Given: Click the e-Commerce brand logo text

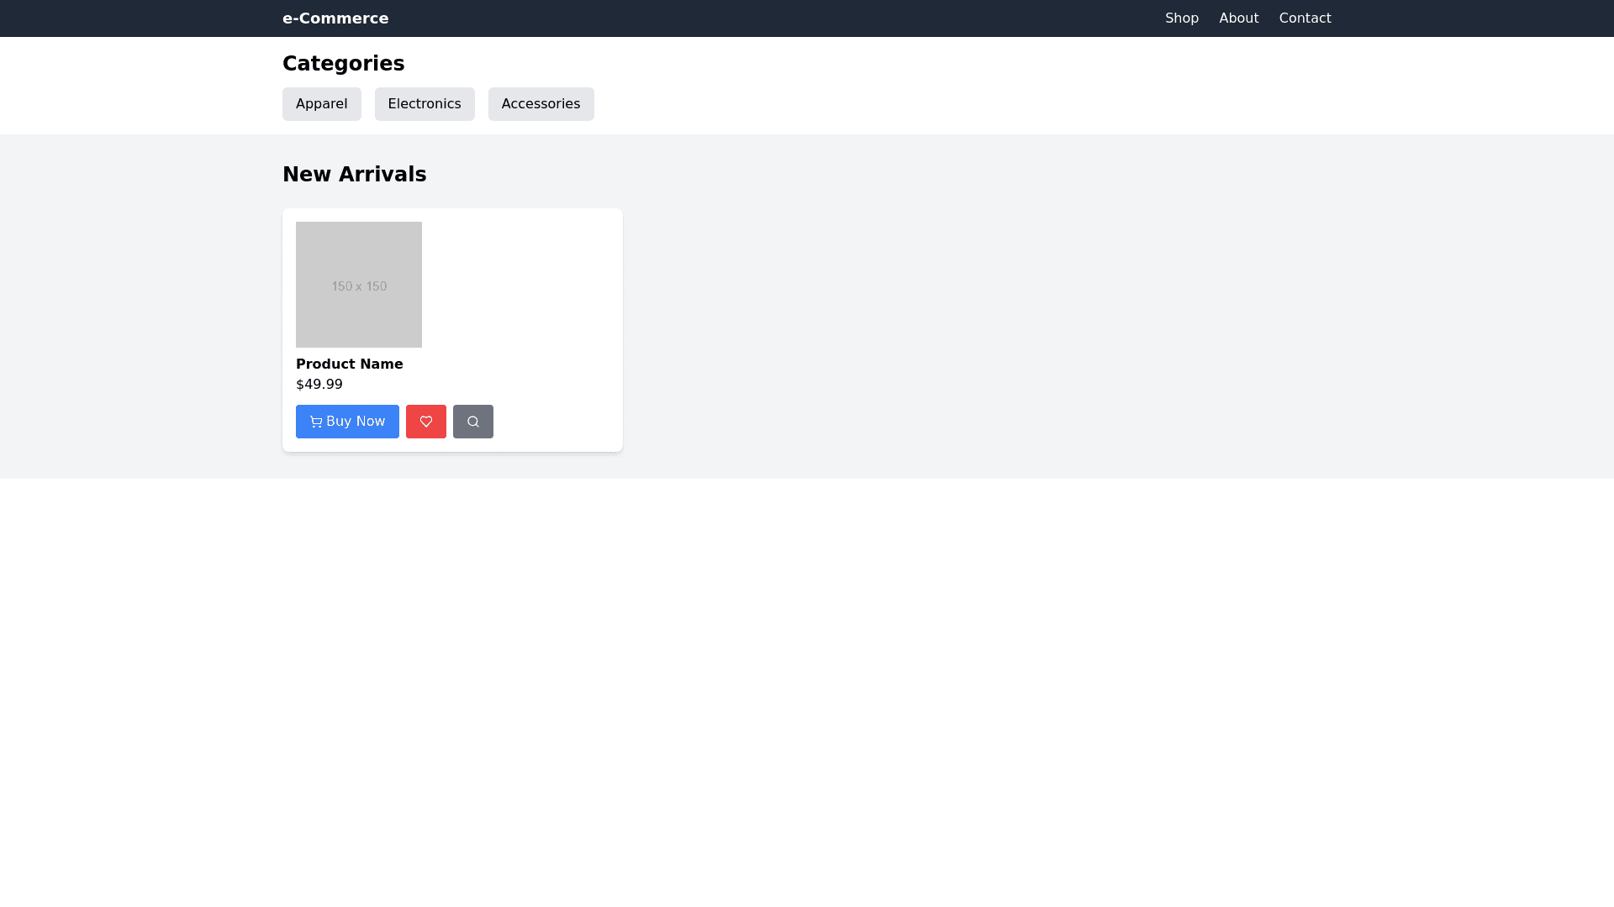Looking at the screenshot, I should point(335,18).
